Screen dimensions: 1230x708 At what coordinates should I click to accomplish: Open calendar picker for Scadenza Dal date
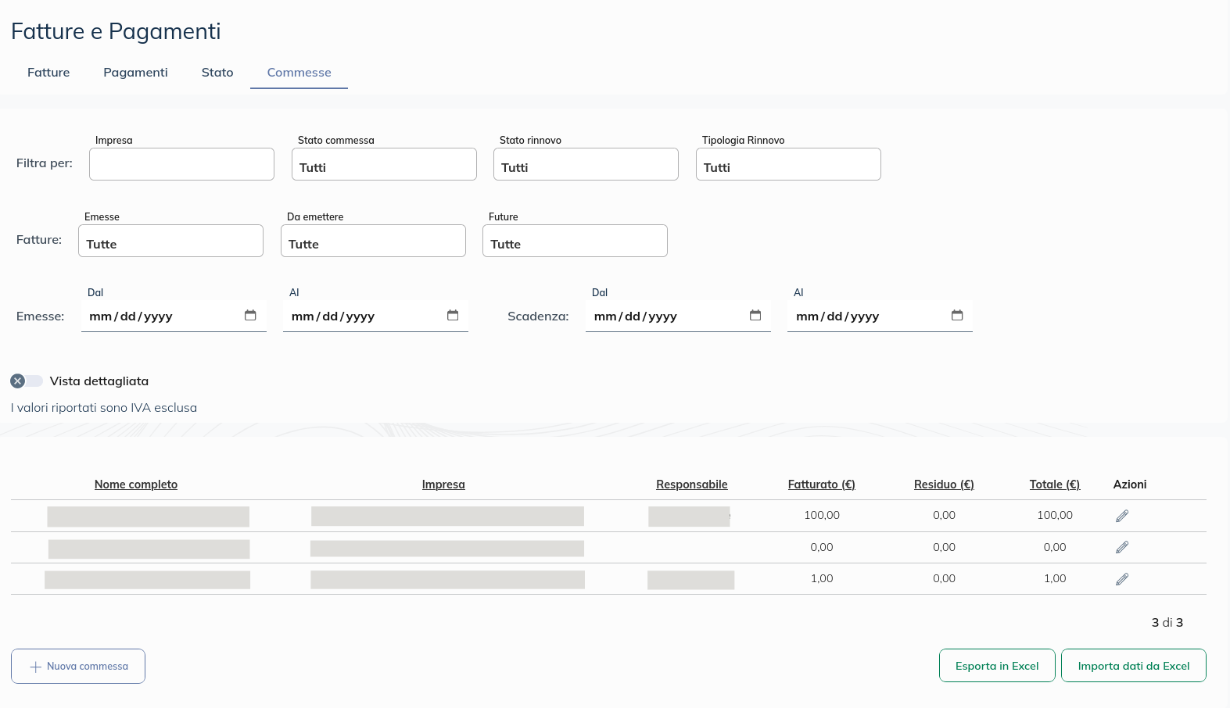(755, 316)
